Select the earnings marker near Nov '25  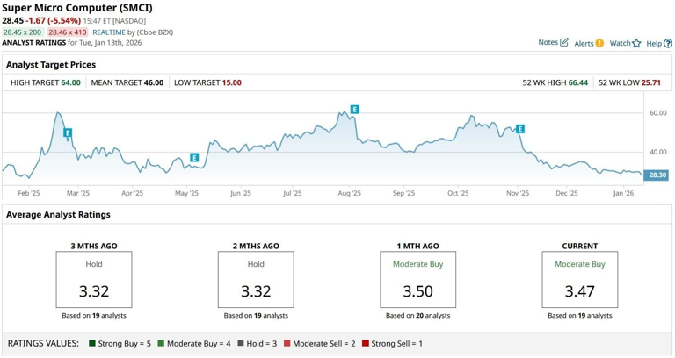520,129
